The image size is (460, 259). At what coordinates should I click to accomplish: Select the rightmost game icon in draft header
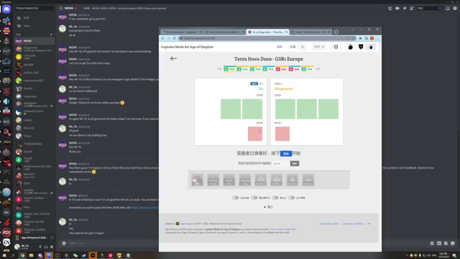[371, 47]
